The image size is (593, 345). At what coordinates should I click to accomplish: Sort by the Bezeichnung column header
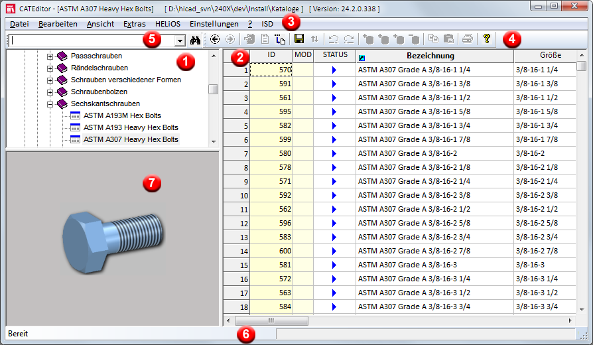coord(430,56)
